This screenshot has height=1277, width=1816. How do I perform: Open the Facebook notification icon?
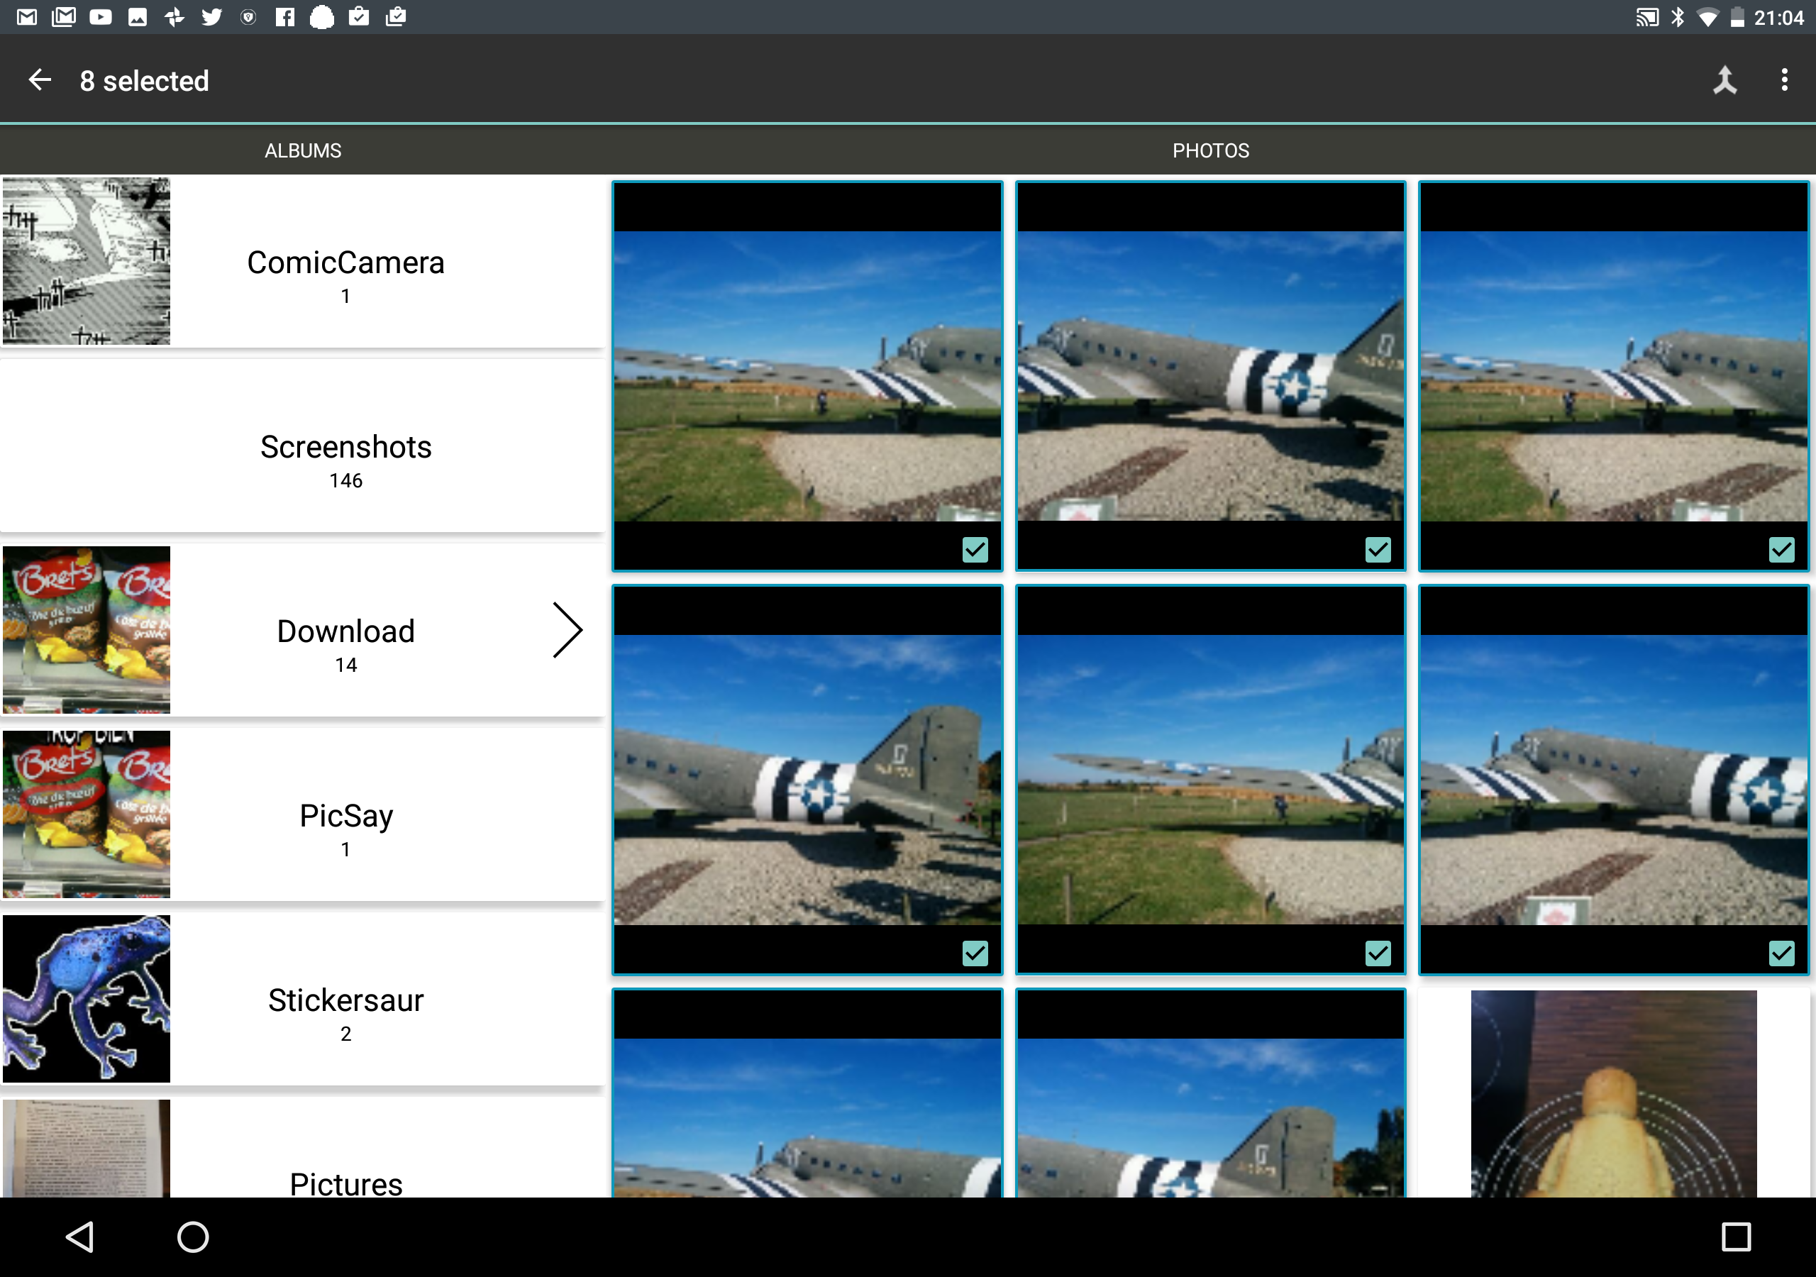(x=284, y=16)
